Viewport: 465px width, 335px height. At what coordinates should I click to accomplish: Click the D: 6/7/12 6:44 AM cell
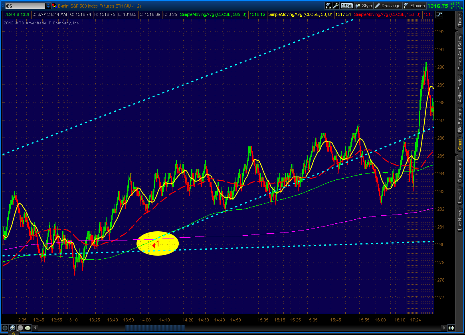49,14
